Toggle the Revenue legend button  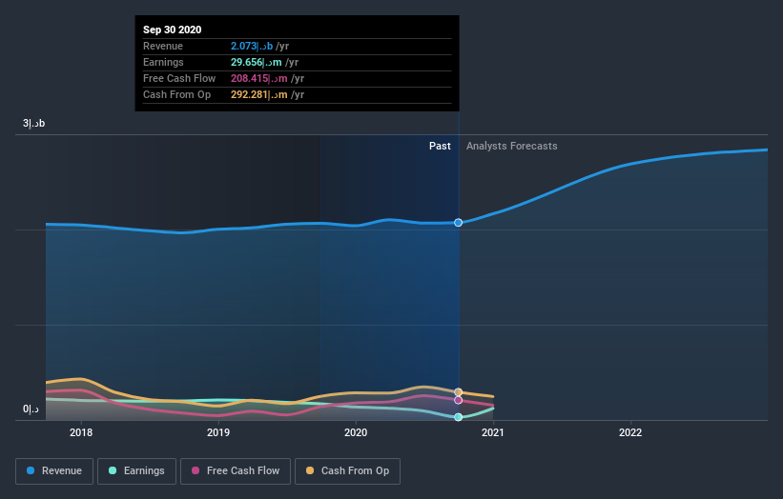pyautogui.click(x=54, y=471)
